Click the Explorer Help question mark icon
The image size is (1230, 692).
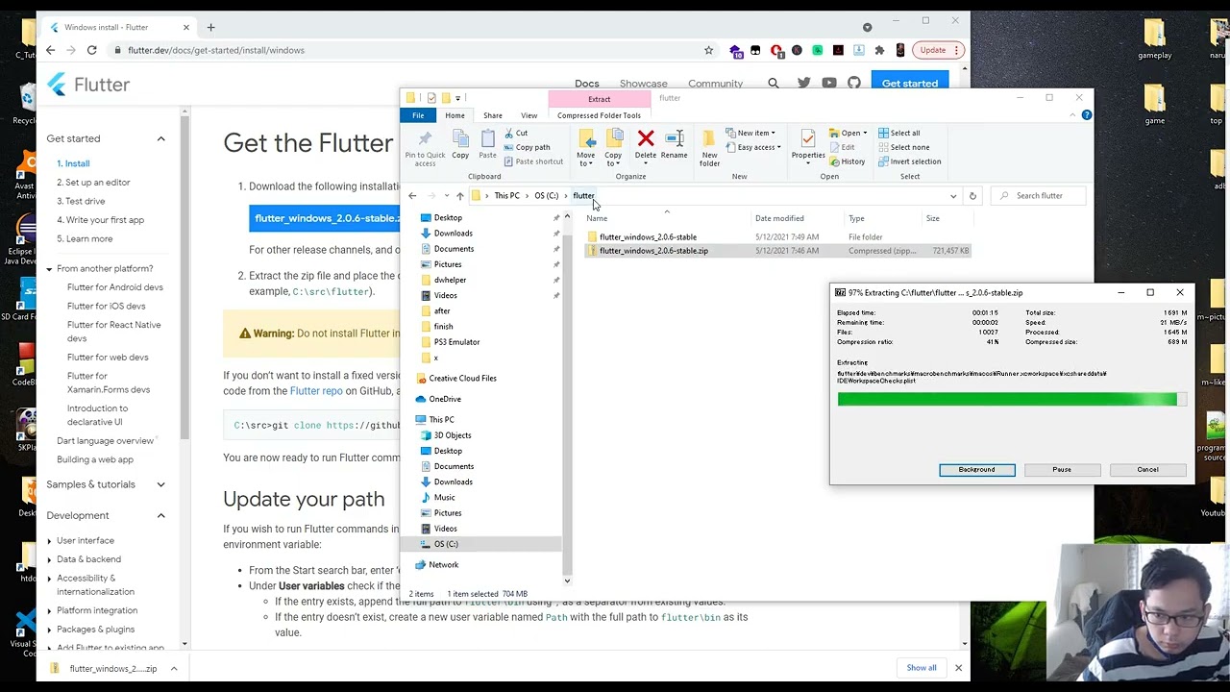tap(1087, 115)
